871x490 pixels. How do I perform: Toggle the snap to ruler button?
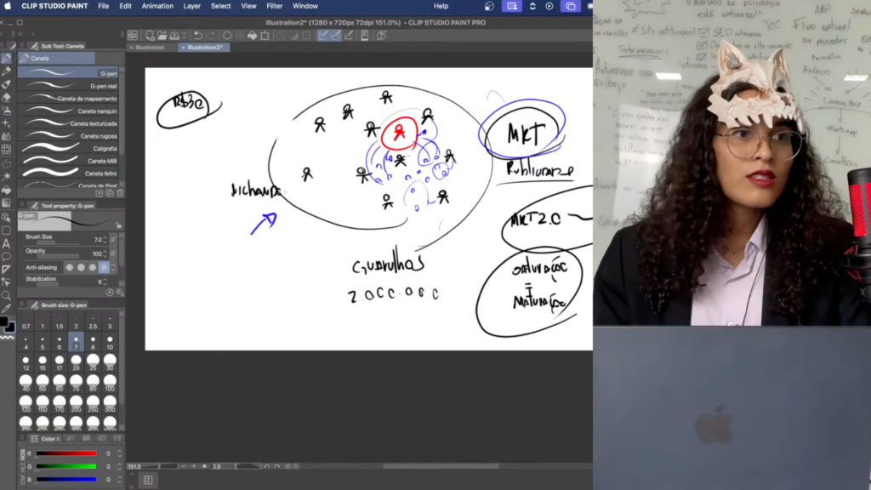(324, 36)
